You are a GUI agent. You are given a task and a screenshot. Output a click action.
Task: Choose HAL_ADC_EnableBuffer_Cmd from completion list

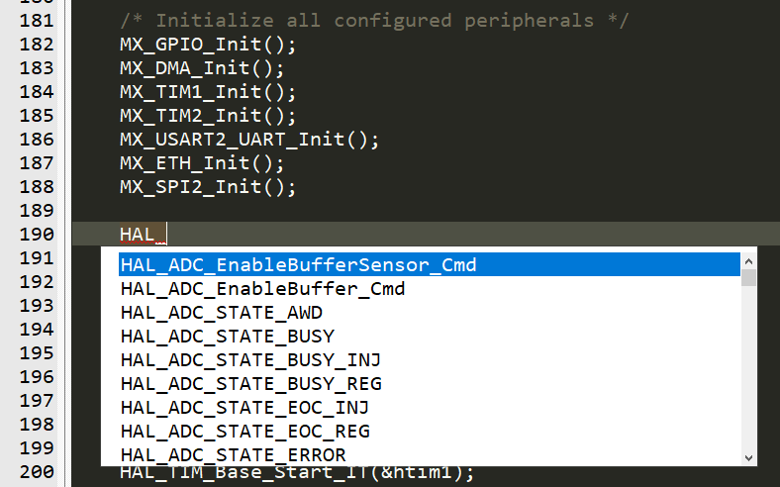(x=430, y=288)
